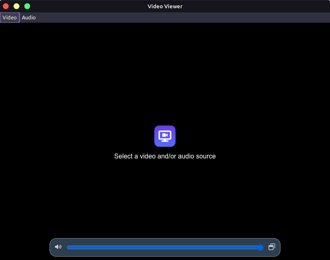Image resolution: width=330 pixels, height=260 pixels.
Task: Open the Video menu
Action: [9, 18]
